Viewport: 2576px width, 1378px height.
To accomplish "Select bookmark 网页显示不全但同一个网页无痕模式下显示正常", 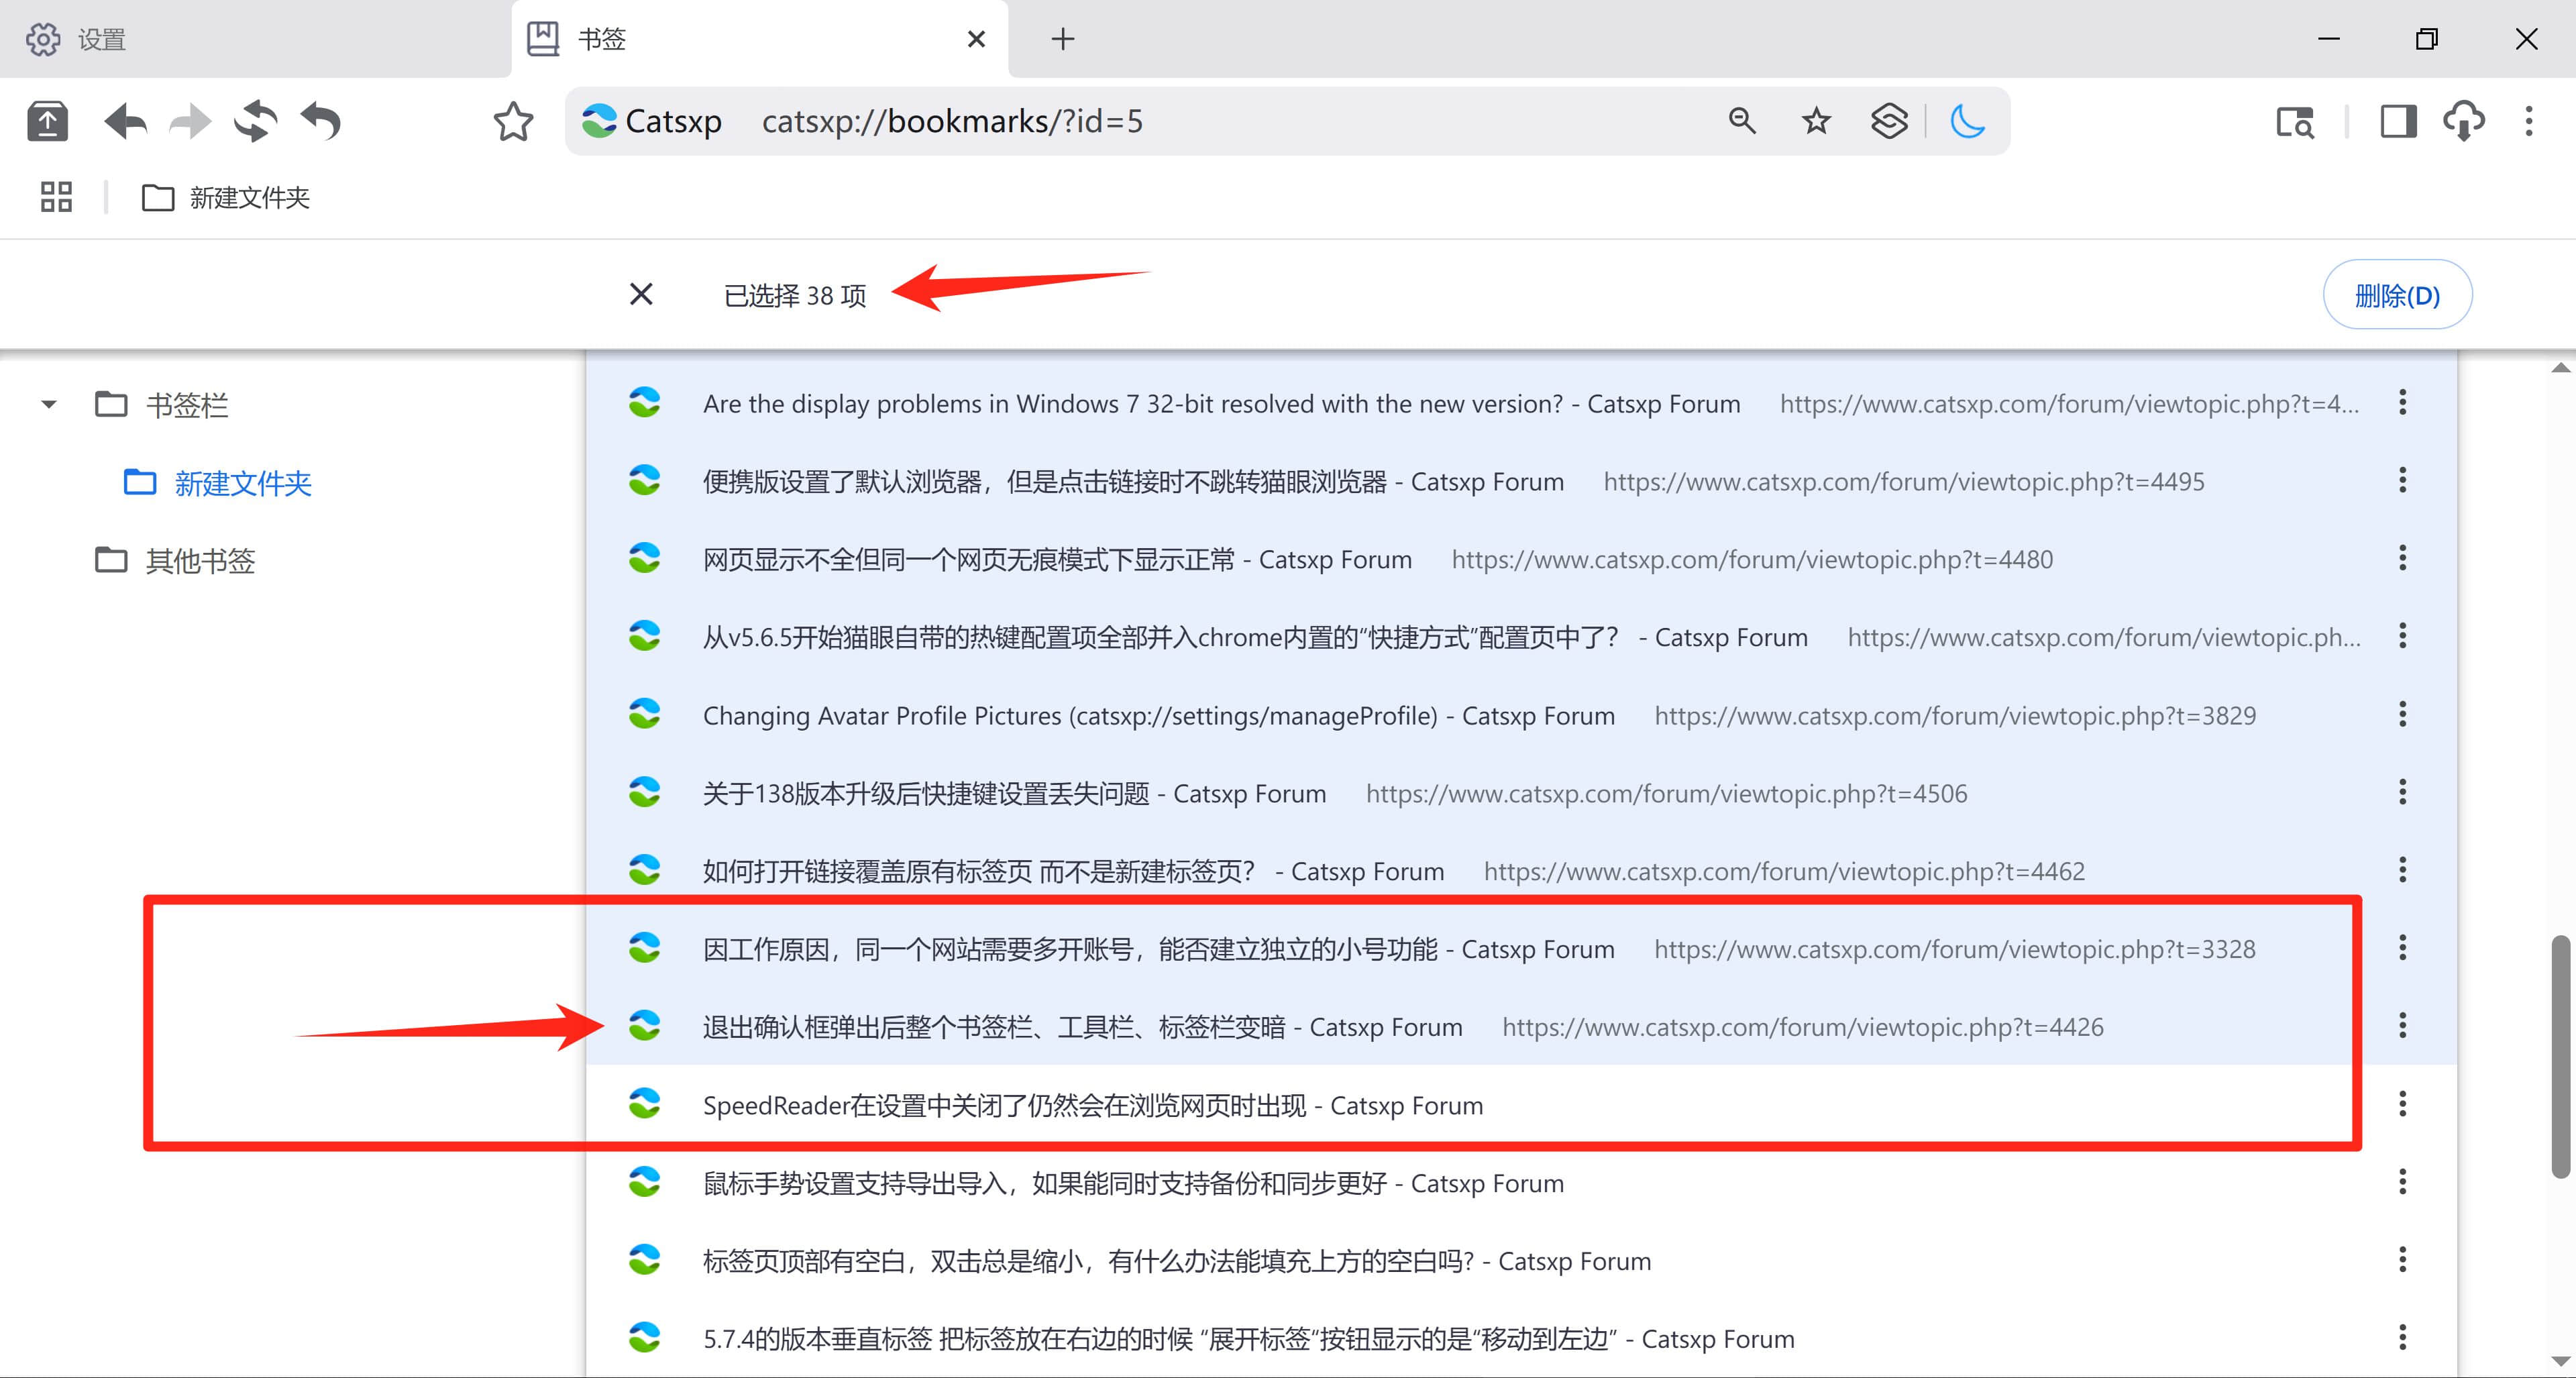I will tap(1520, 560).
